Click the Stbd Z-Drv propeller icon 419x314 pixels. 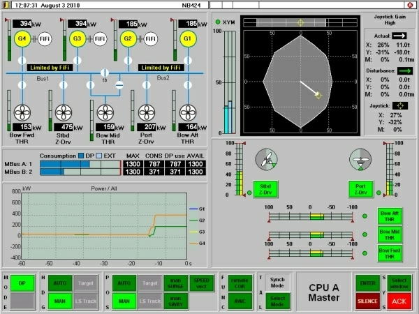click(64, 112)
